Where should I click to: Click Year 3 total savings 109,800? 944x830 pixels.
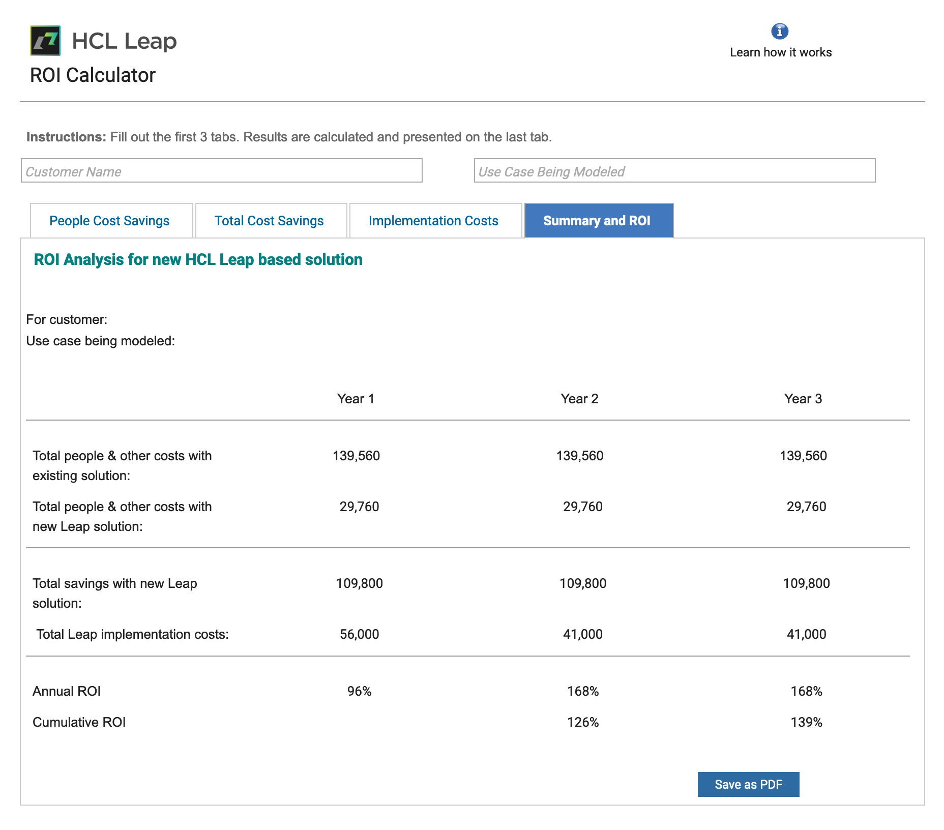(806, 583)
